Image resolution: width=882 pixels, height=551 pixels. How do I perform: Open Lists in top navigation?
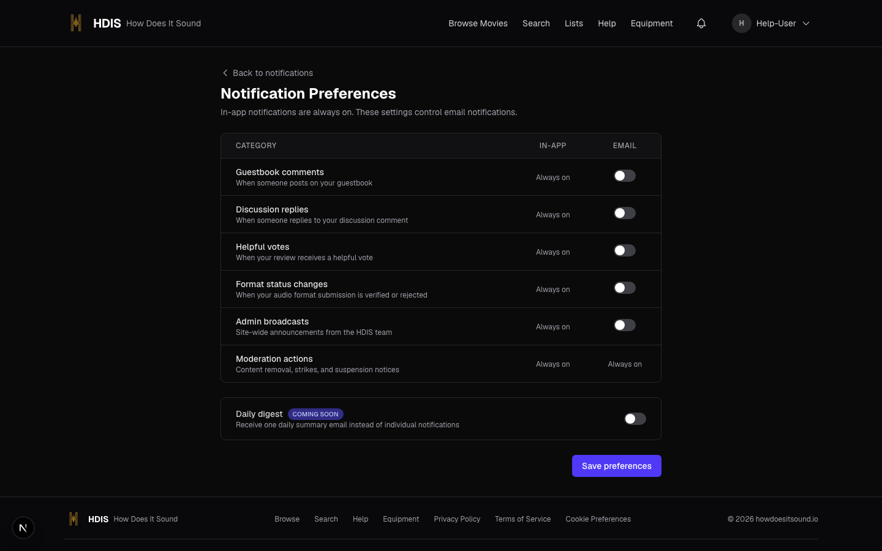tap(574, 23)
